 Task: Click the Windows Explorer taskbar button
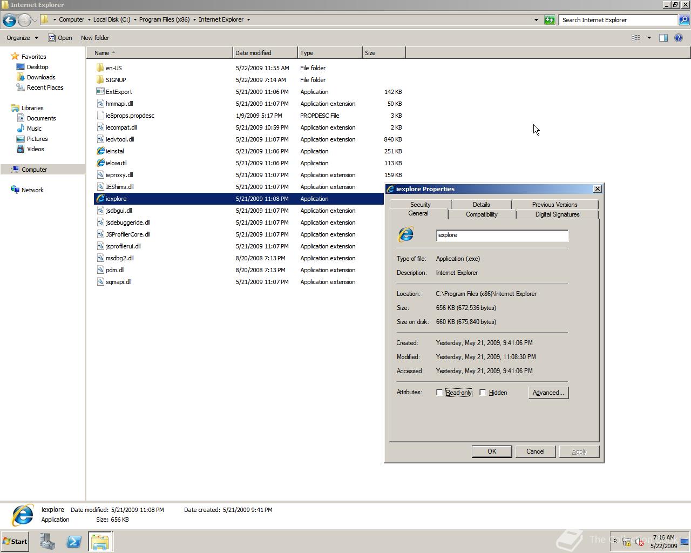100,542
